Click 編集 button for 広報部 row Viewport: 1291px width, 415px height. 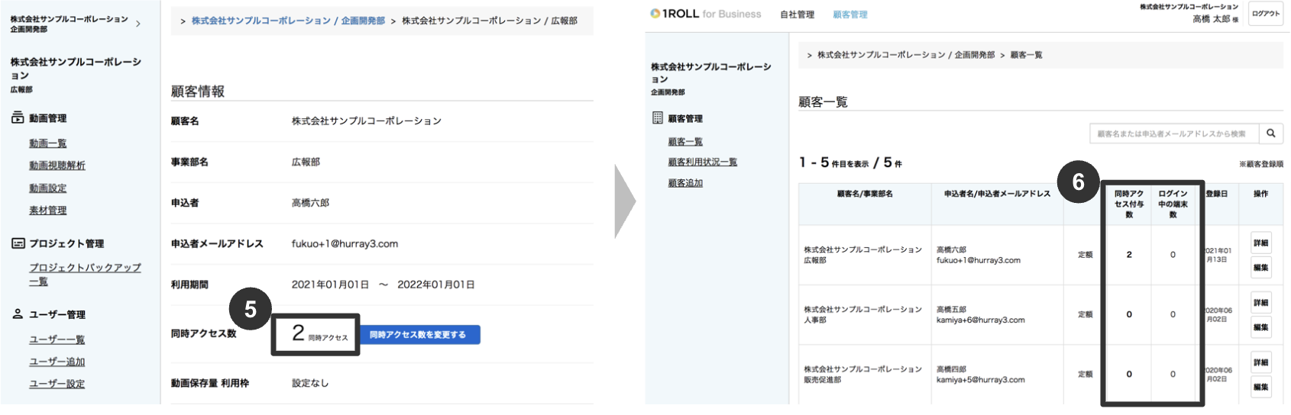(1260, 267)
